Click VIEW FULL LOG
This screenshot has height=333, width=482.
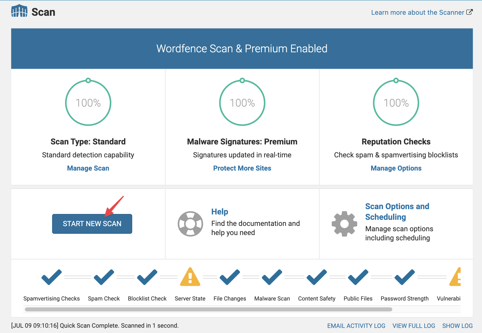[414, 326]
